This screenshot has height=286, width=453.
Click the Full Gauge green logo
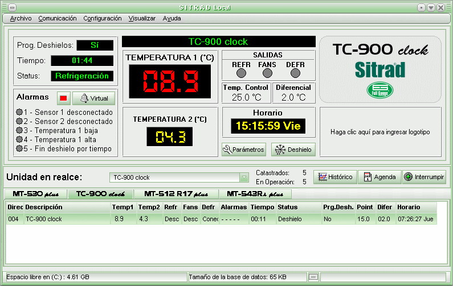(x=380, y=90)
